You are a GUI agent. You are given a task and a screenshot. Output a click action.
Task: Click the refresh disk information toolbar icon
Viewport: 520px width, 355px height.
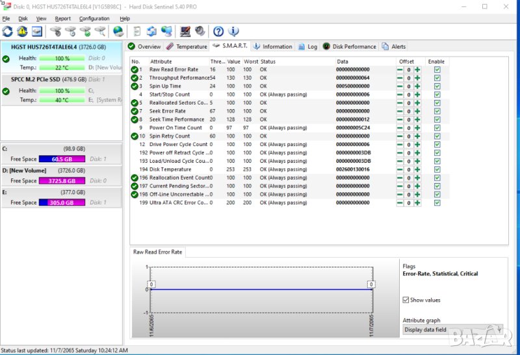pyautogui.click(x=7, y=31)
